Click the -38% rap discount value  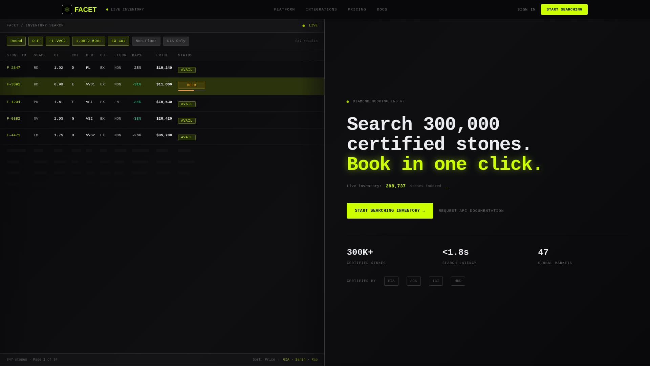click(136, 119)
